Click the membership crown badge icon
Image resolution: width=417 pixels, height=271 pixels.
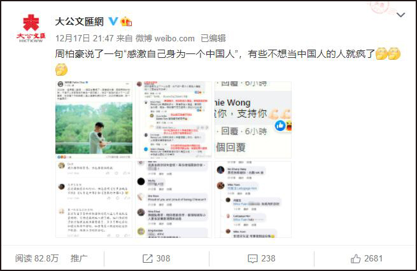[x=126, y=21]
